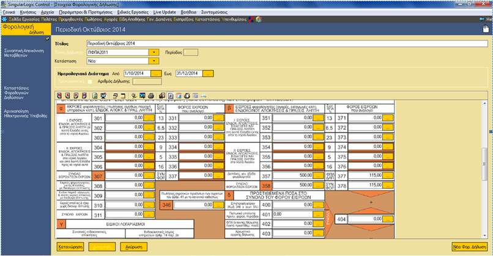Screen dimensions: 493x256
Task: Open date picker for Έως 31/12/2014
Action: pos(208,73)
